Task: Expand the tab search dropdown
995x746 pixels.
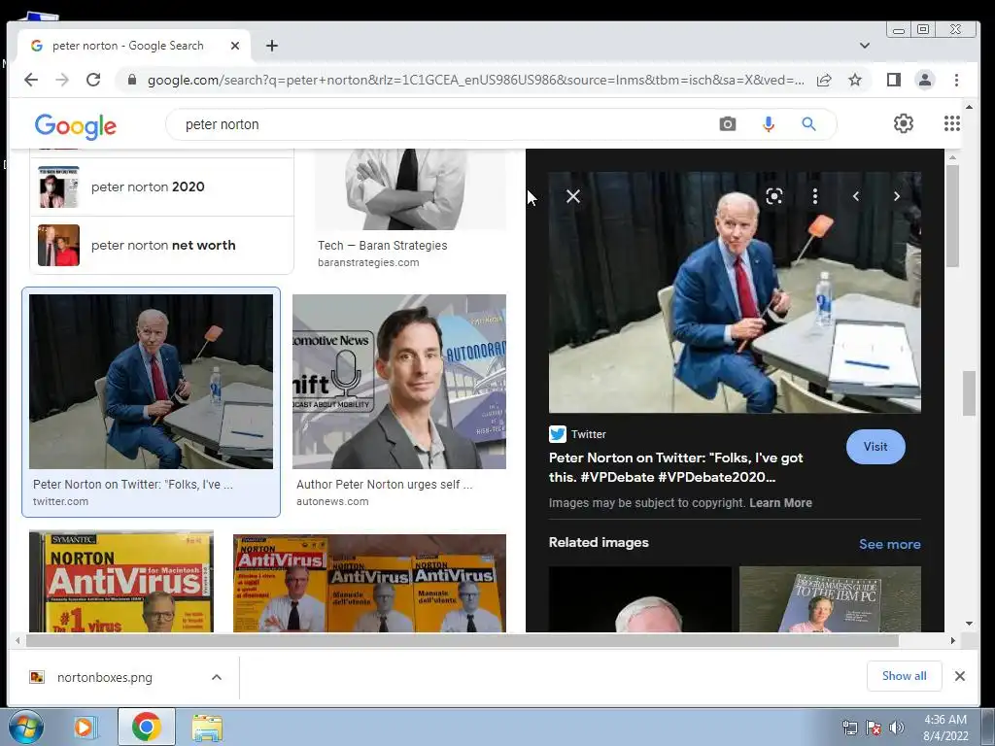Action: pyautogui.click(x=864, y=46)
